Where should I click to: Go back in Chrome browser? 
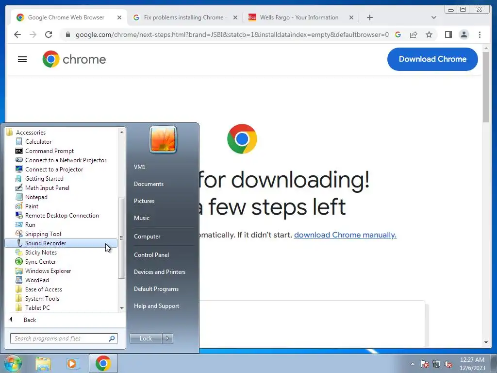pyautogui.click(x=17, y=34)
